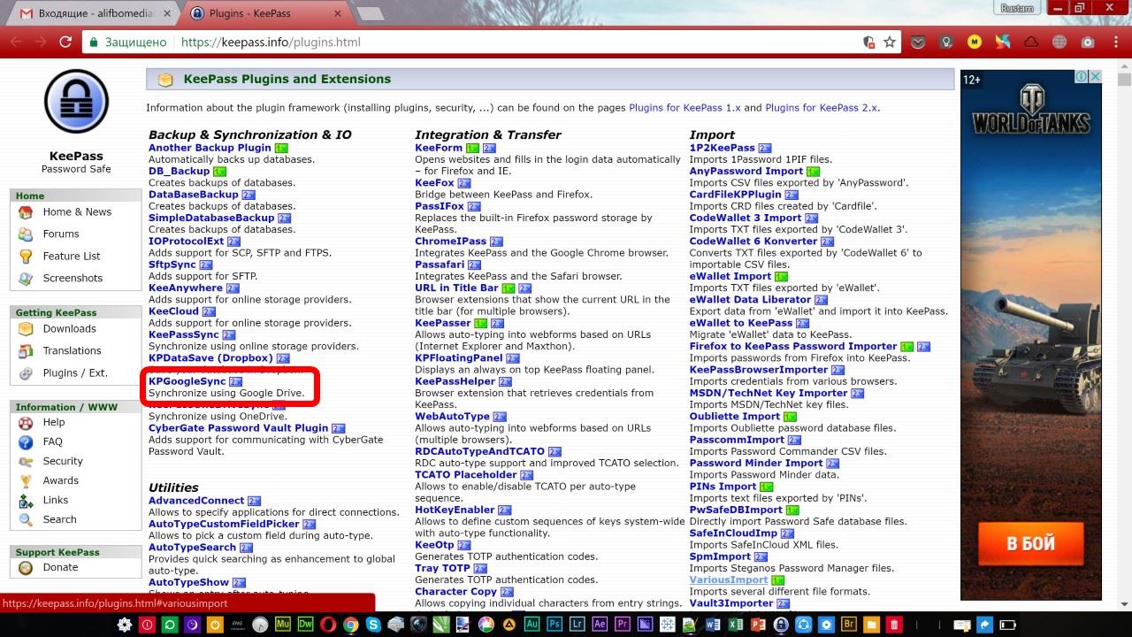Bookmark this page with the star icon
Image resolution: width=1132 pixels, height=637 pixels.
(890, 42)
